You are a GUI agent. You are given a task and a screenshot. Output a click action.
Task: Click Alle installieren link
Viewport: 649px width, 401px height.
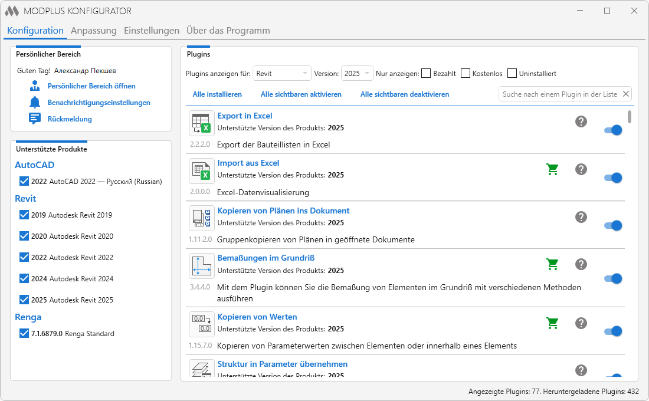217,94
